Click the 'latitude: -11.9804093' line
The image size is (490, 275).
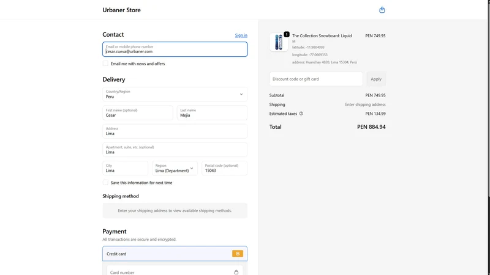[x=308, y=48]
